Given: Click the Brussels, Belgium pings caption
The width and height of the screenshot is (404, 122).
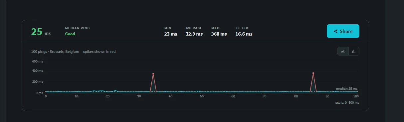Looking at the screenshot, I should 55,52.
